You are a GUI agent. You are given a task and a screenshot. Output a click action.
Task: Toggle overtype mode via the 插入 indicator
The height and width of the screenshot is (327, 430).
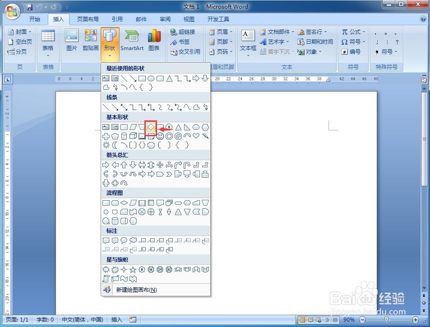click(116, 319)
